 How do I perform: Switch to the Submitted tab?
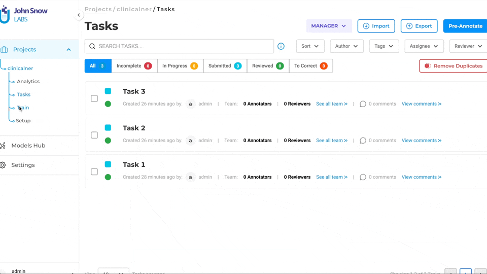click(225, 66)
